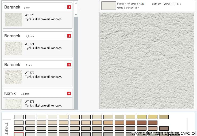Screen dimensions: 197x136
Task: Click red arrow icon for Baranek 2 mm
Action: [69, 65]
